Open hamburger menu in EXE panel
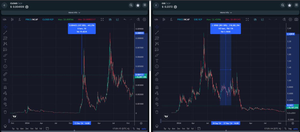The height and width of the screenshot is (132, 300). click(296, 5)
